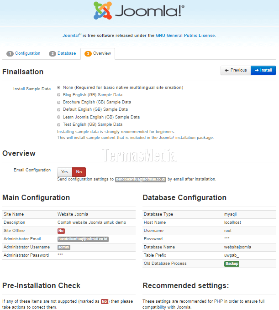The height and width of the screenshot is (310, 279).
Task: Select Learn Joomla English (GB) Sample Data
Action: point(58,117)
